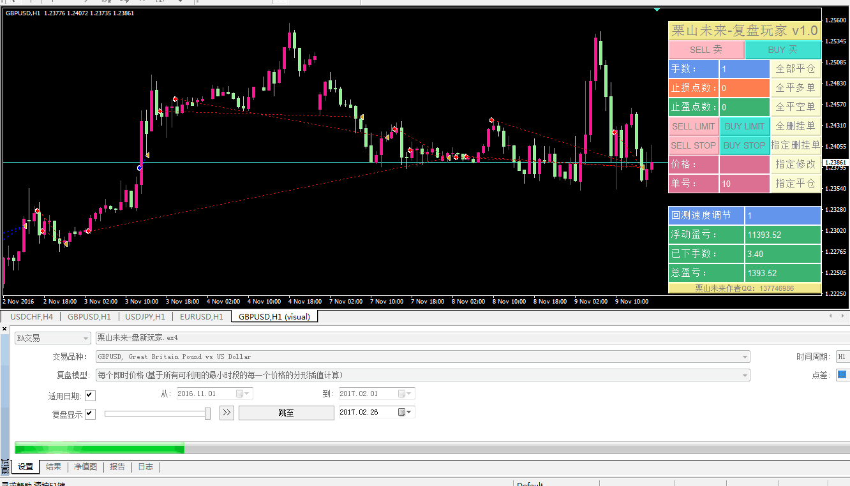The width and height of the screenshot is (850, 486).
Task: Expand the 2017.02.26 jump date dropdown arrow
Action: (410, 412)
